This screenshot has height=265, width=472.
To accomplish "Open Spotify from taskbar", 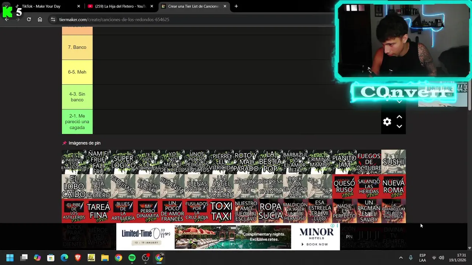I will coord(132,258).
